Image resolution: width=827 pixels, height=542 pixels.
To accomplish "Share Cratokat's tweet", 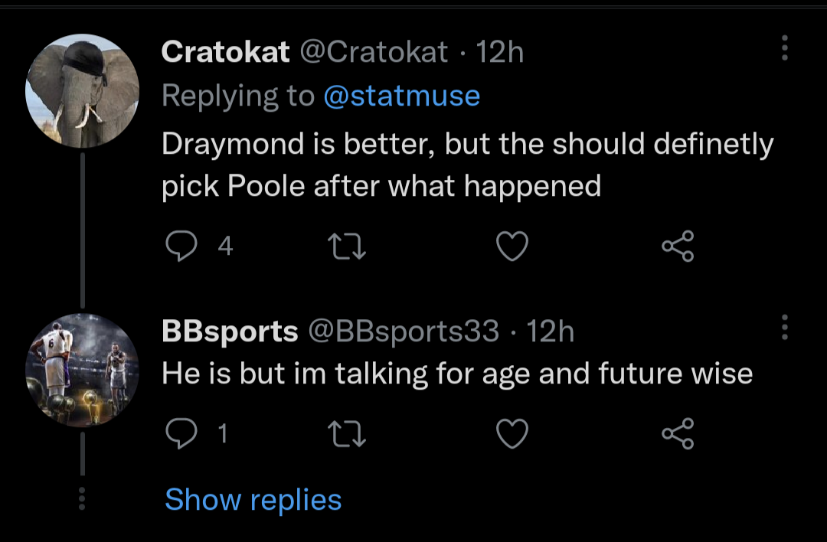I will click(x=678, y=247).
